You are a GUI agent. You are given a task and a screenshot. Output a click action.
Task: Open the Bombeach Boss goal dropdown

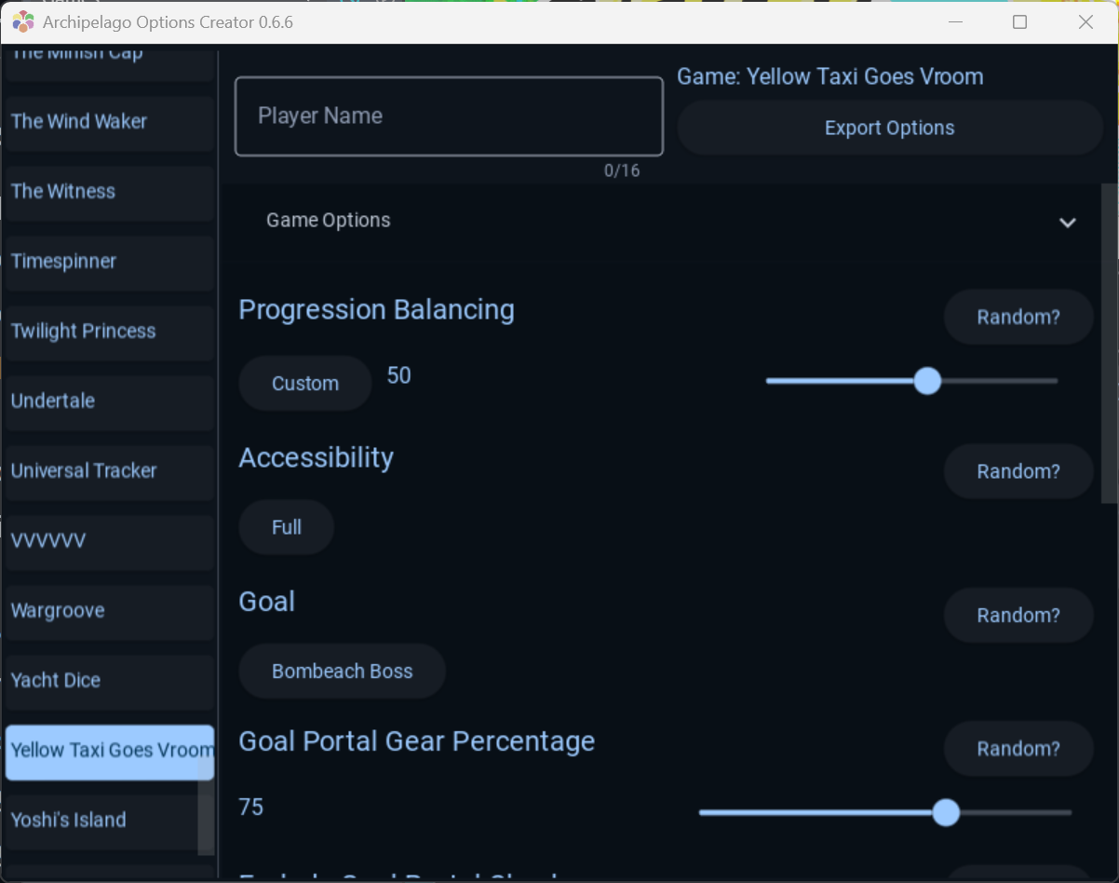point(342,671)
